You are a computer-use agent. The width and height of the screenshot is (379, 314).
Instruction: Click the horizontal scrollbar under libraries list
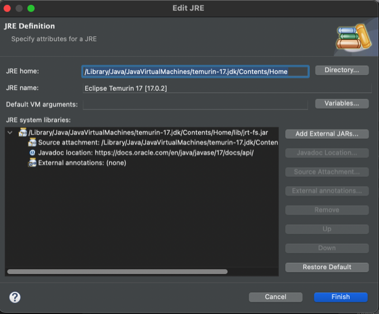(x=117, y=271)
